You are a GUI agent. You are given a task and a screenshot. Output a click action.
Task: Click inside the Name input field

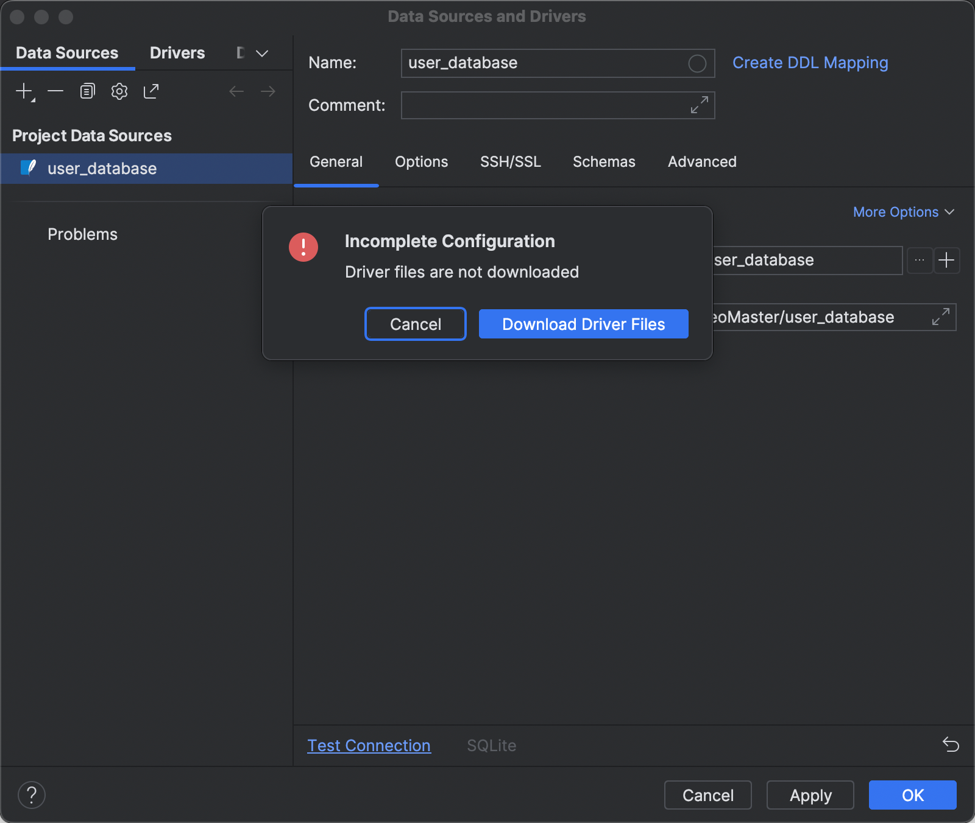click(x=548, y=63)
